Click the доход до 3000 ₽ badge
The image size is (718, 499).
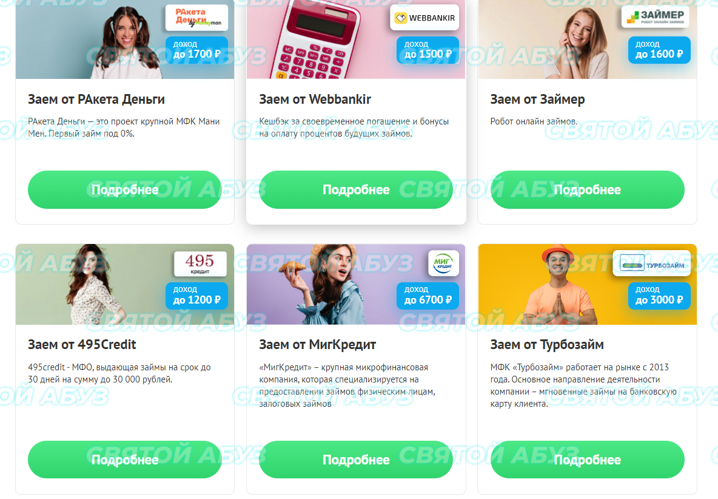click(659, 296)
